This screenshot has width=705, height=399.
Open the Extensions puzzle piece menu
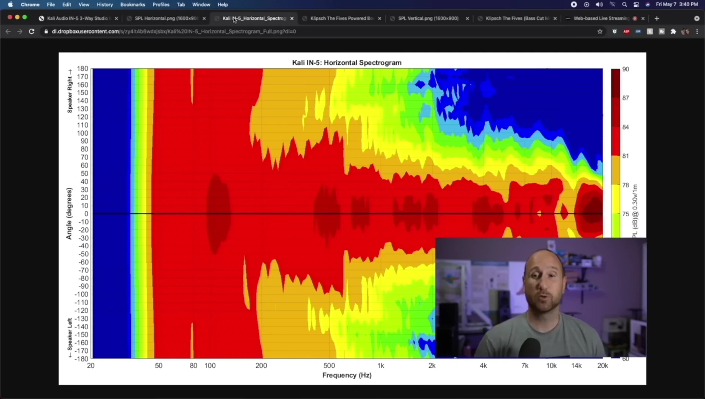673,32
